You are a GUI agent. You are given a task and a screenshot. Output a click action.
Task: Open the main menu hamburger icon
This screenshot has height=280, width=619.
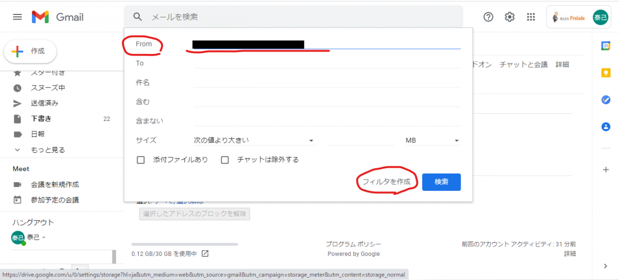tap(17, 17)
